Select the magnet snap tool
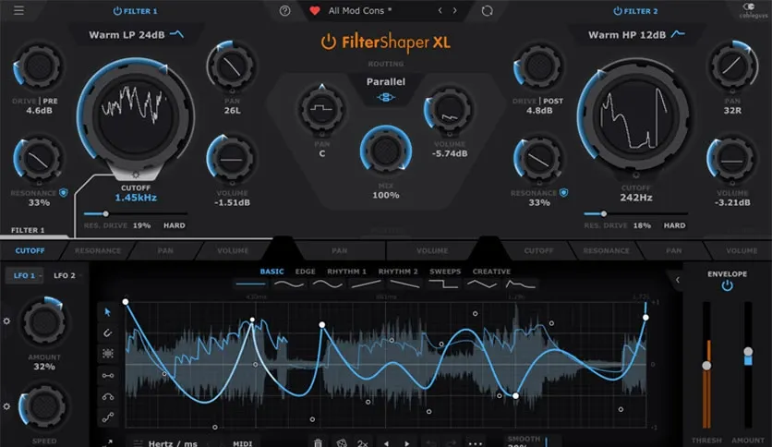 108,332
